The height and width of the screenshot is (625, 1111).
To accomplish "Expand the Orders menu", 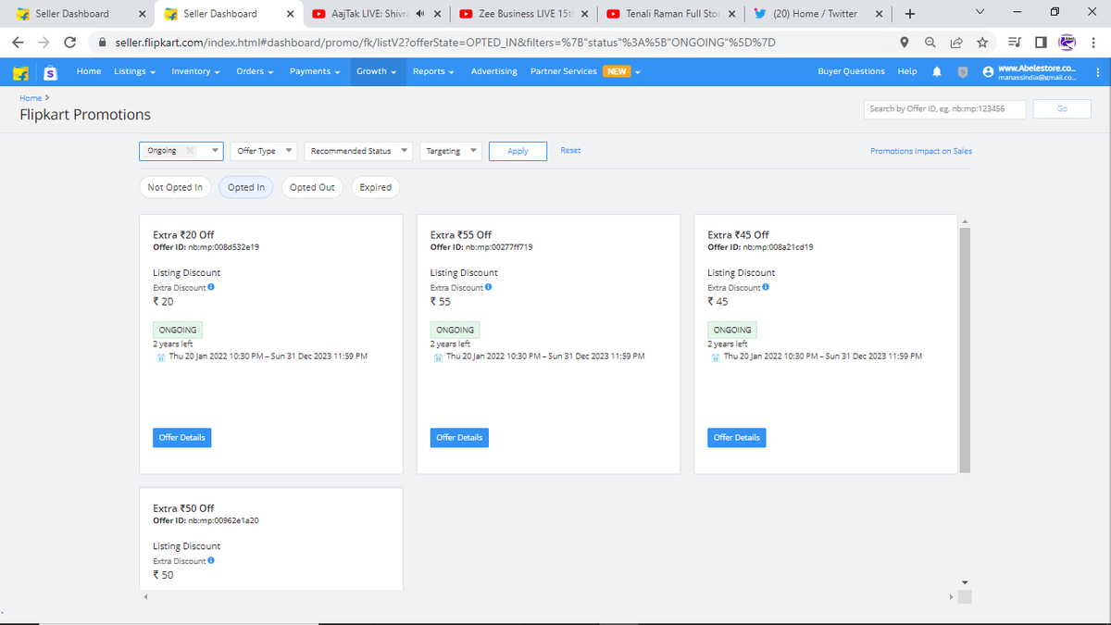I will (254, 71).
